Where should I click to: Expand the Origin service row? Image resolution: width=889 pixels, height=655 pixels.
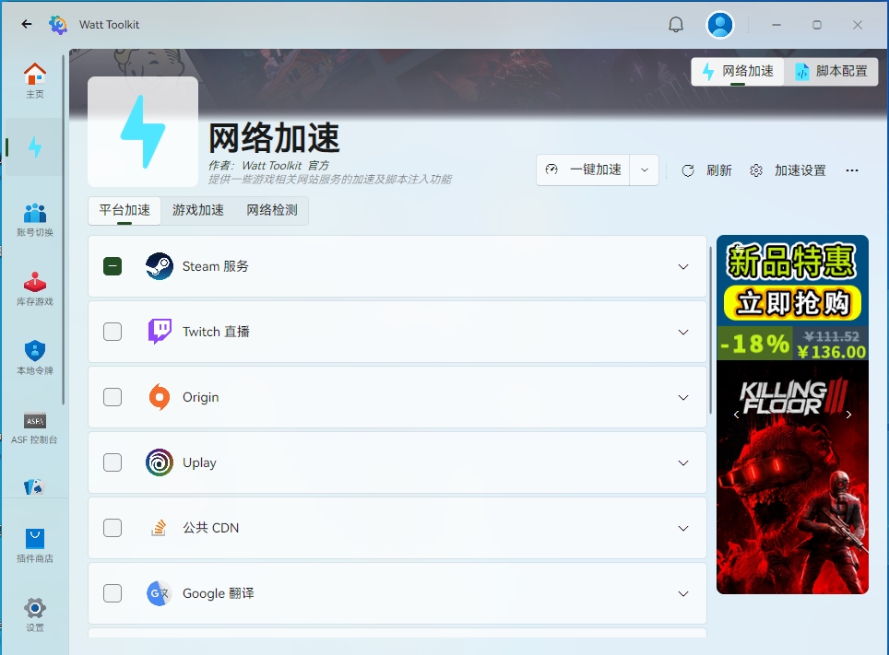[683, 397]
